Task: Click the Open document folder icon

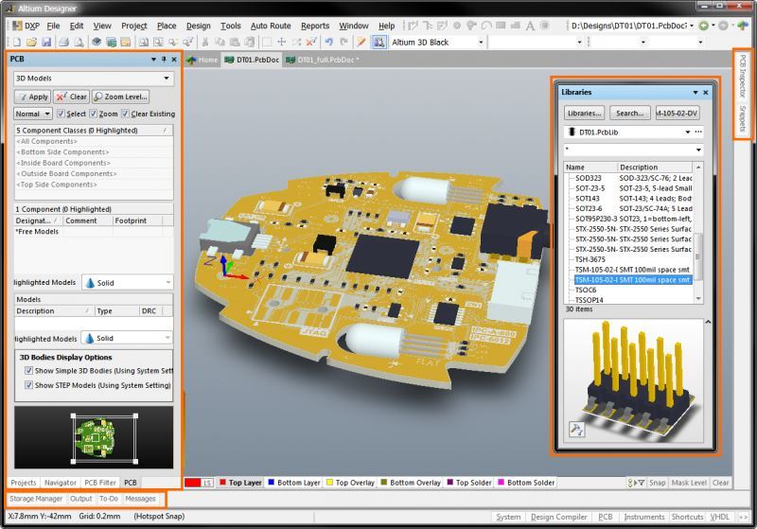Action: (31, 43)
